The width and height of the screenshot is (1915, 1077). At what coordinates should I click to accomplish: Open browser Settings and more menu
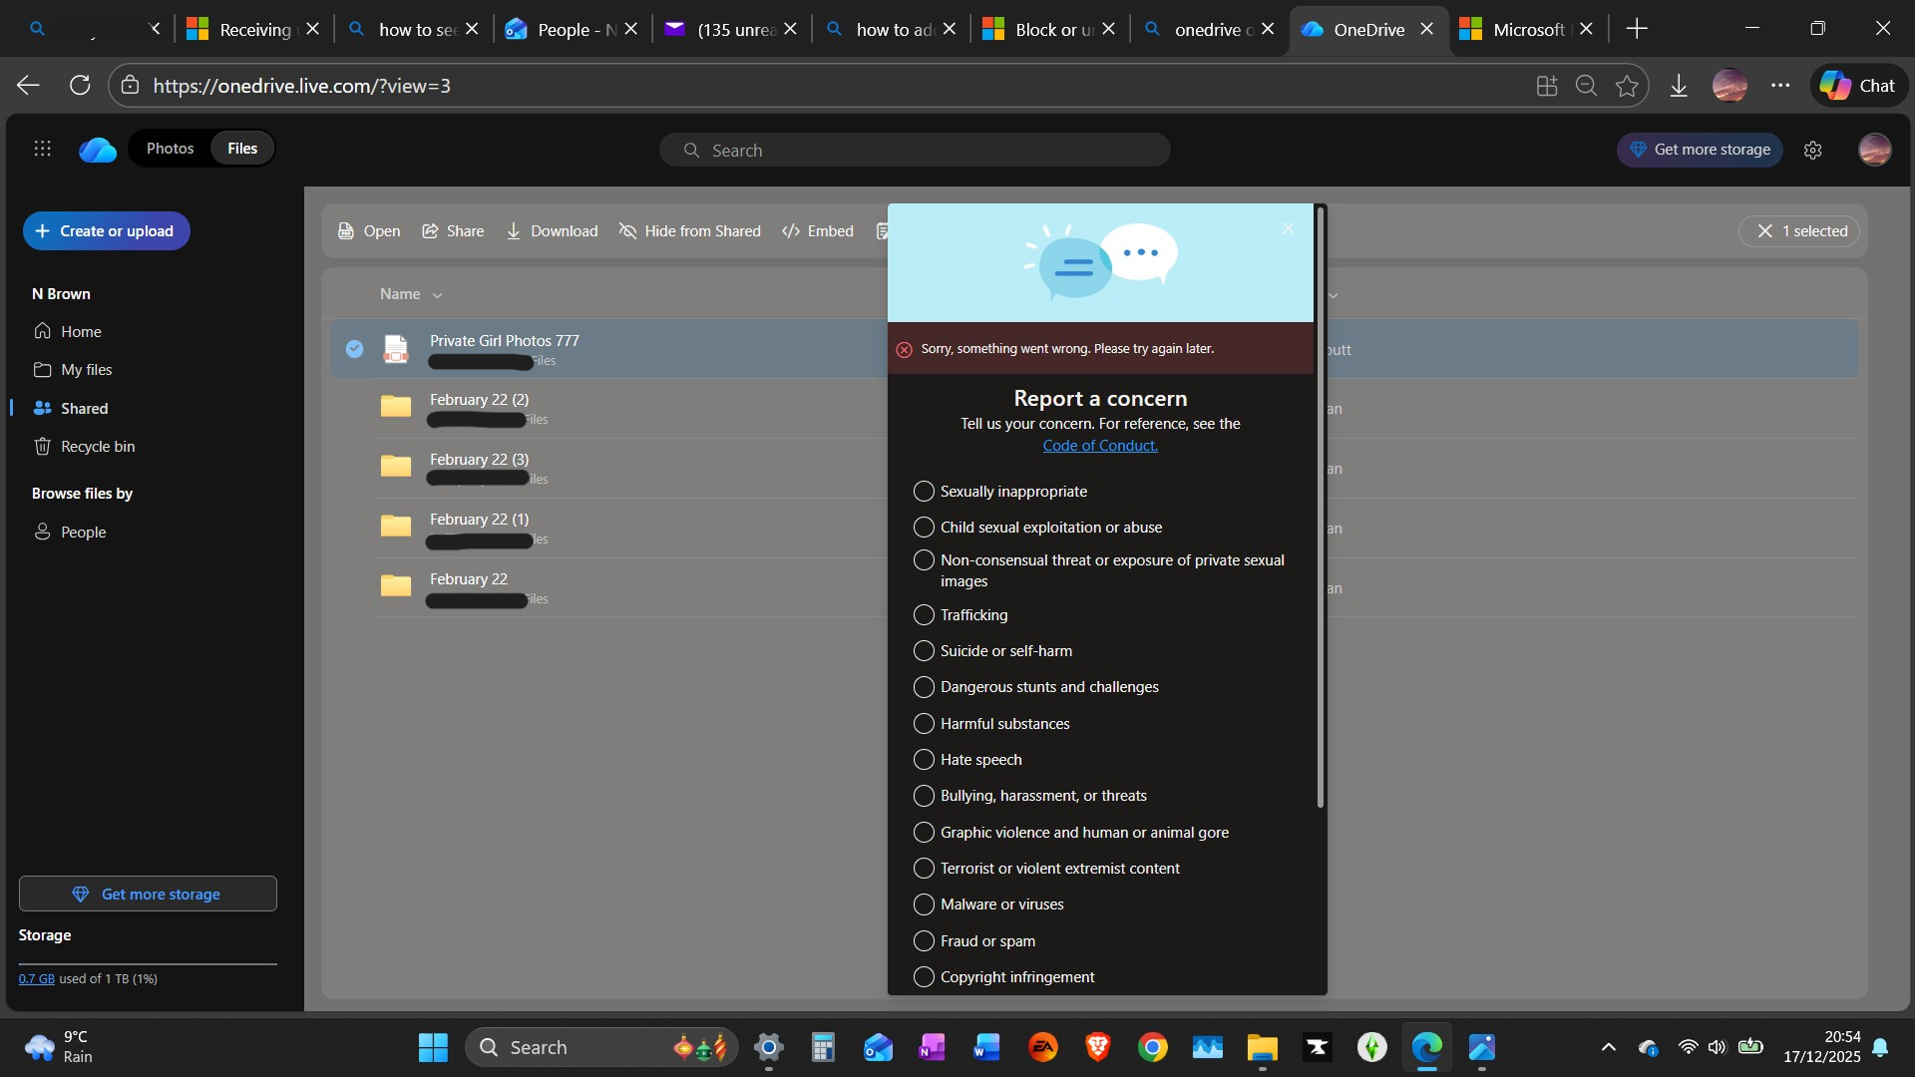(1780, 86)
